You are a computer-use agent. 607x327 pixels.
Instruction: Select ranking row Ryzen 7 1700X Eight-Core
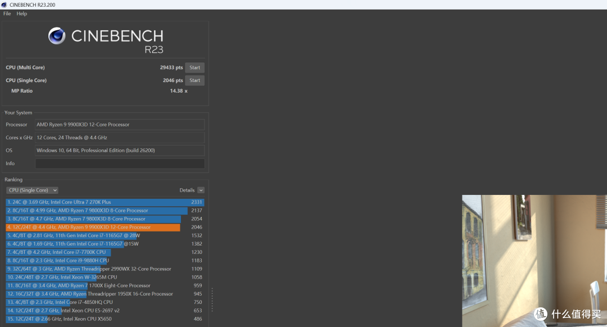[x=105, y=285]
